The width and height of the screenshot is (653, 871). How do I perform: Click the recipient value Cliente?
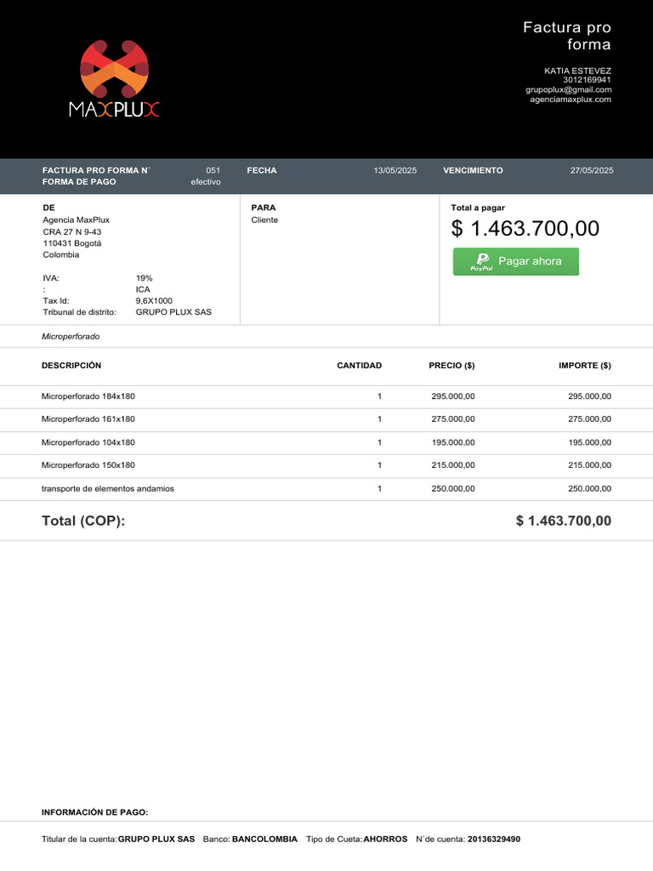[x=264, y=220]
